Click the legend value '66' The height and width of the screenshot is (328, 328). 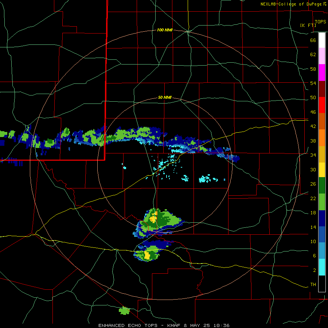click(x=313, y=40)
